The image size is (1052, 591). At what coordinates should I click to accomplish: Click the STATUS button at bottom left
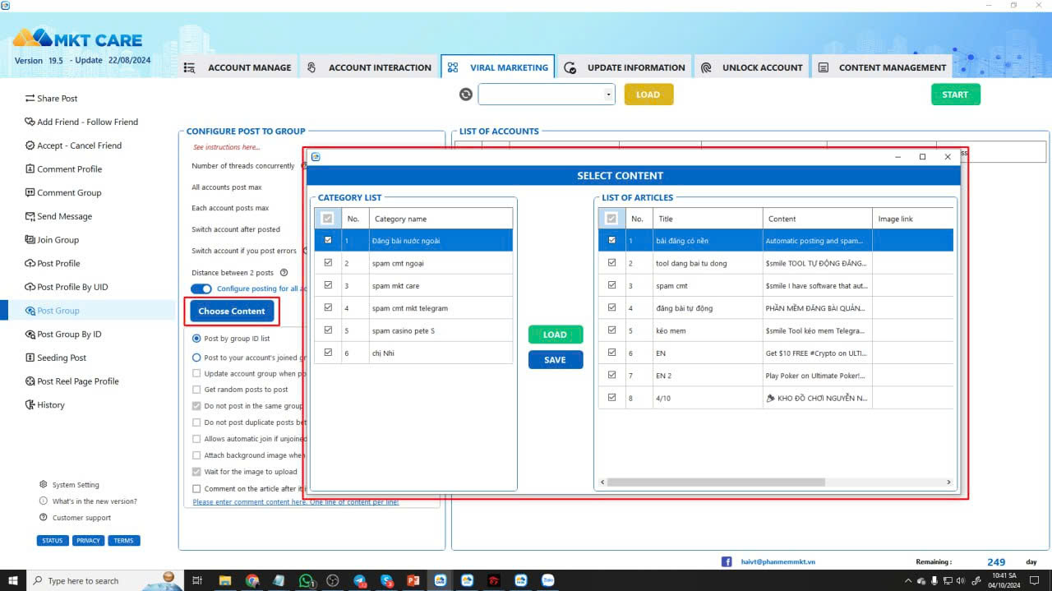tap(53, 541)
